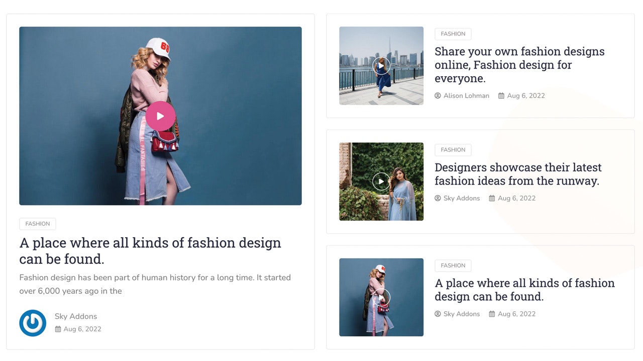Click the Alison Lohman author name
The width and height of the screenshot is (643, 361).
[467, 95]
